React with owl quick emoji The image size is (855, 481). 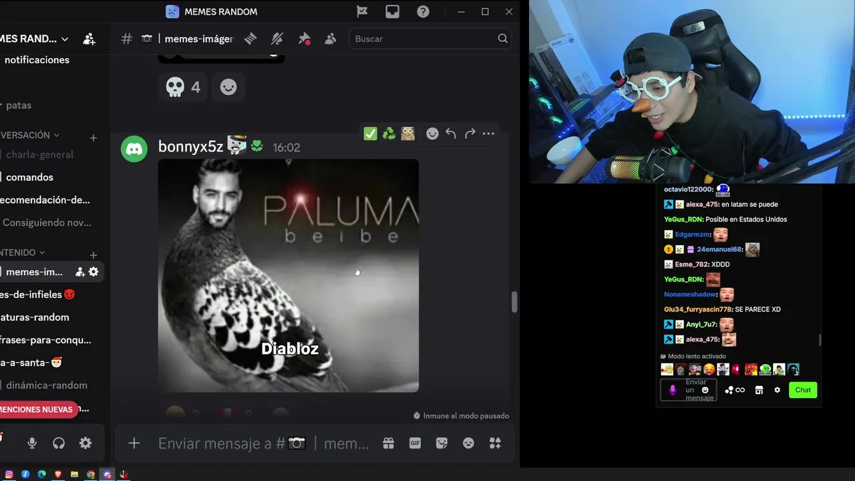[407, 134]
